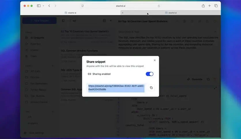Toggle the snippet list panel icon
The width and height of the screenshot is (241, 139).
(x=63, y=20)
